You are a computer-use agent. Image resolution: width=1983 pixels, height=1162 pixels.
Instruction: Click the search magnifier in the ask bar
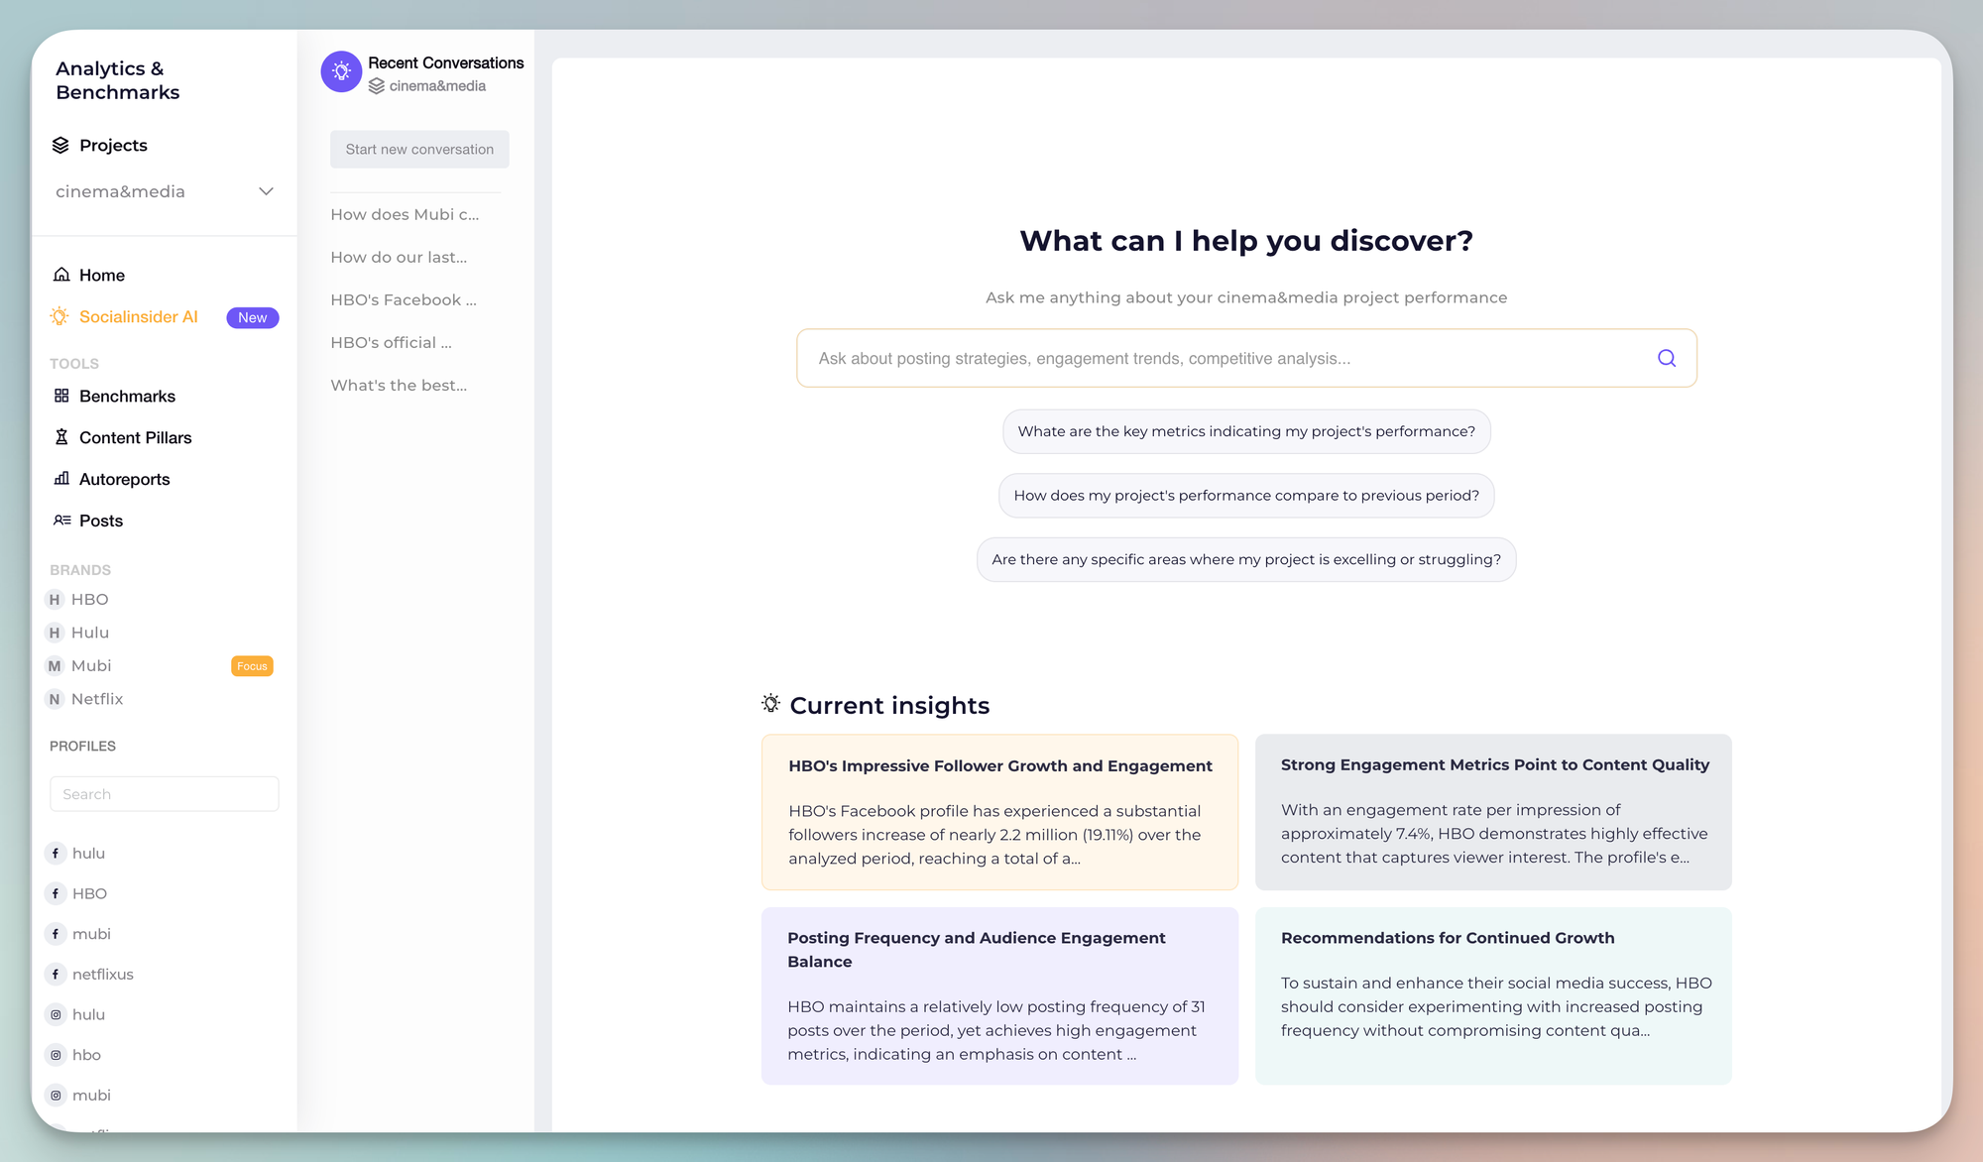coord(1667,358)
